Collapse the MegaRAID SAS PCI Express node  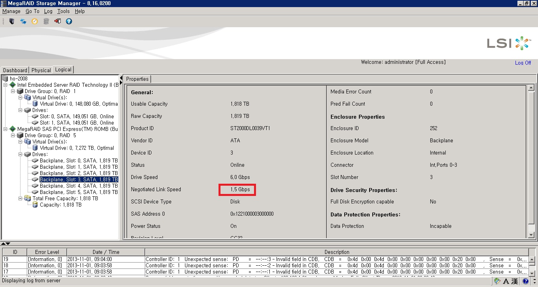point(6,129)
